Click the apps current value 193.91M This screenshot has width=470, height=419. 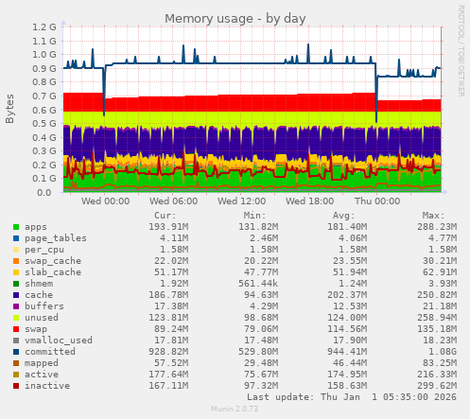168,227
